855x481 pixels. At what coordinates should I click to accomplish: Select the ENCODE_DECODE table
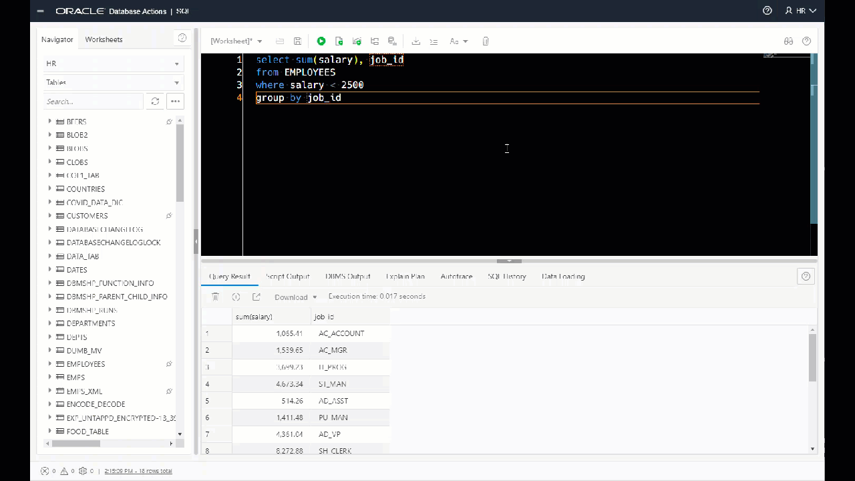pos(96,404)
